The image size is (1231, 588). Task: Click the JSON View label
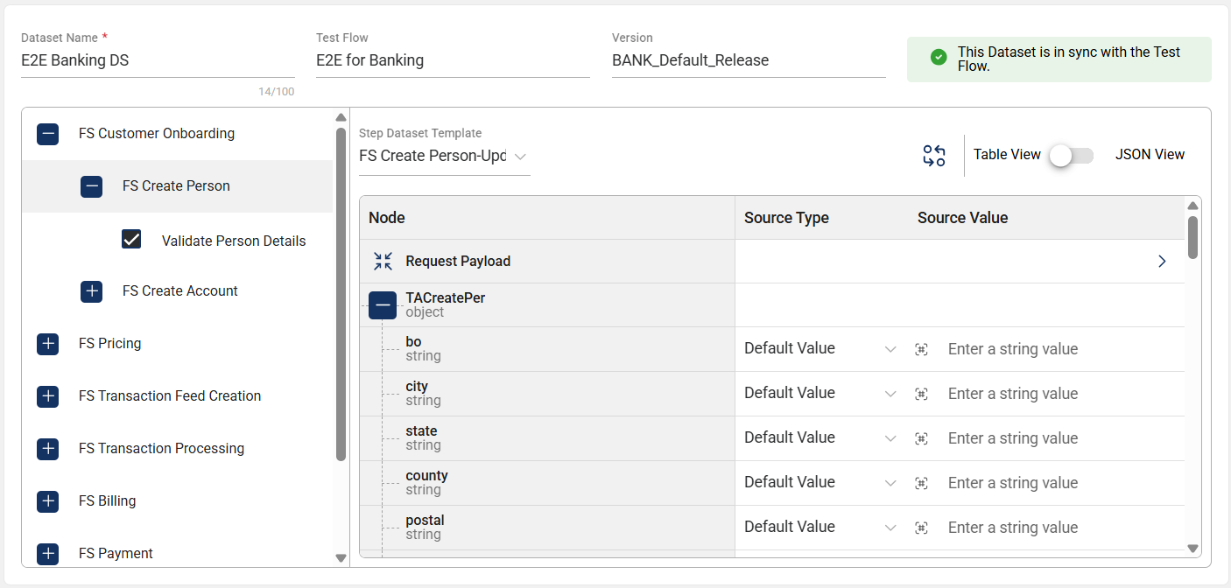(1150, 154)
